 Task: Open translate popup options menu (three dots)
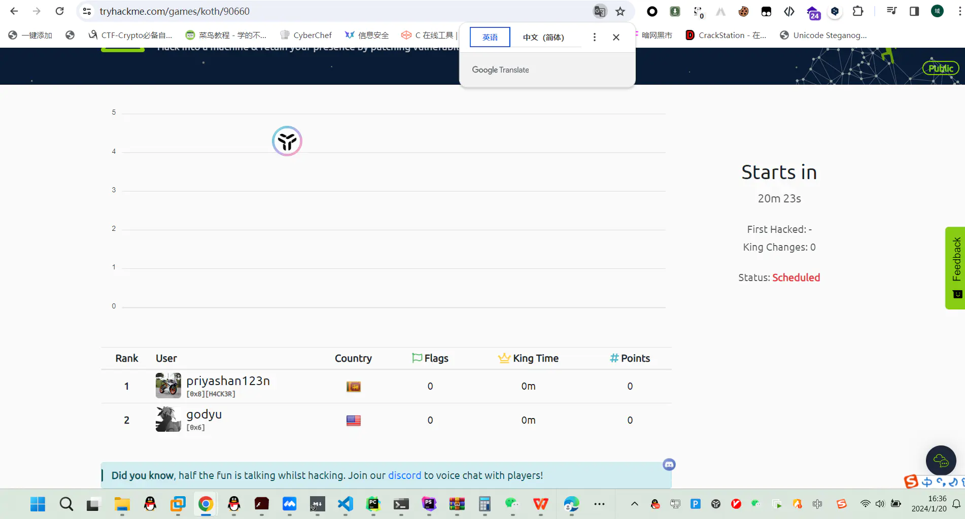tap(595, 37)
